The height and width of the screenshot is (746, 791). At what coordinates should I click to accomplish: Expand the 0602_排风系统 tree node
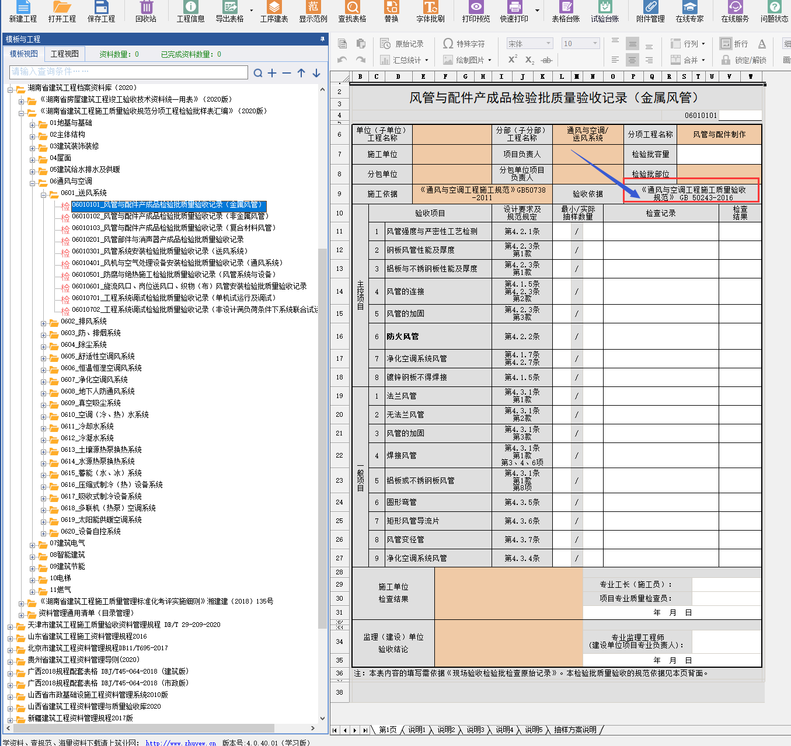click(x=44, y=323)
